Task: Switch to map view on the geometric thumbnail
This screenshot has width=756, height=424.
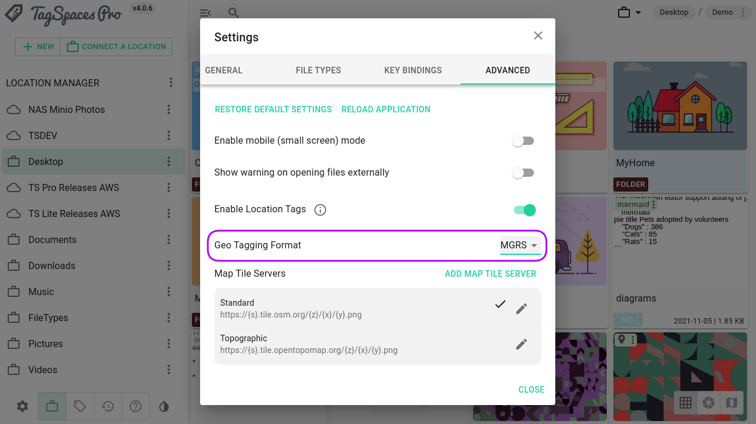Action: (x=732, y=403)
